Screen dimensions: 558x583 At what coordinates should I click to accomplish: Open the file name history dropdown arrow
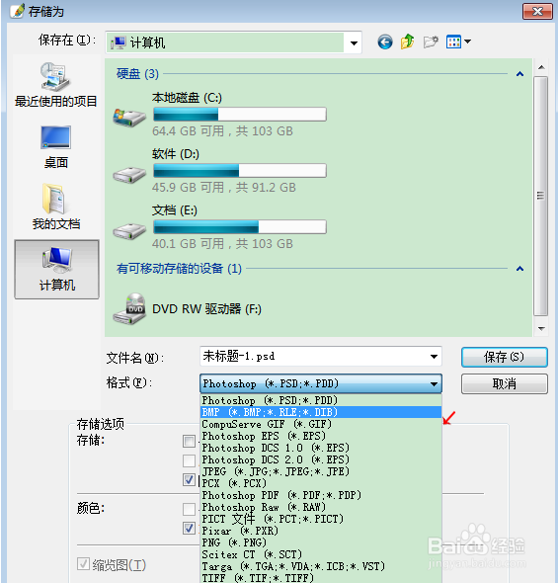[434, 357]
